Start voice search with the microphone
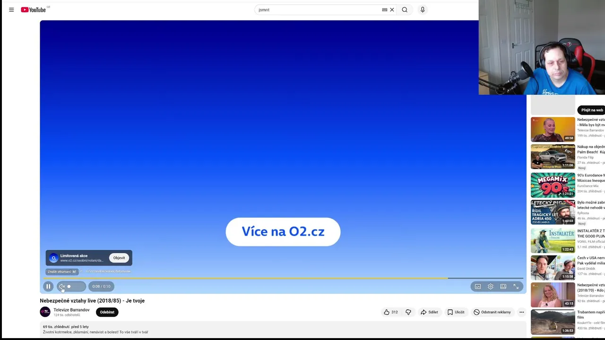This screenshot has width=605, height=340. pos(423,9)
